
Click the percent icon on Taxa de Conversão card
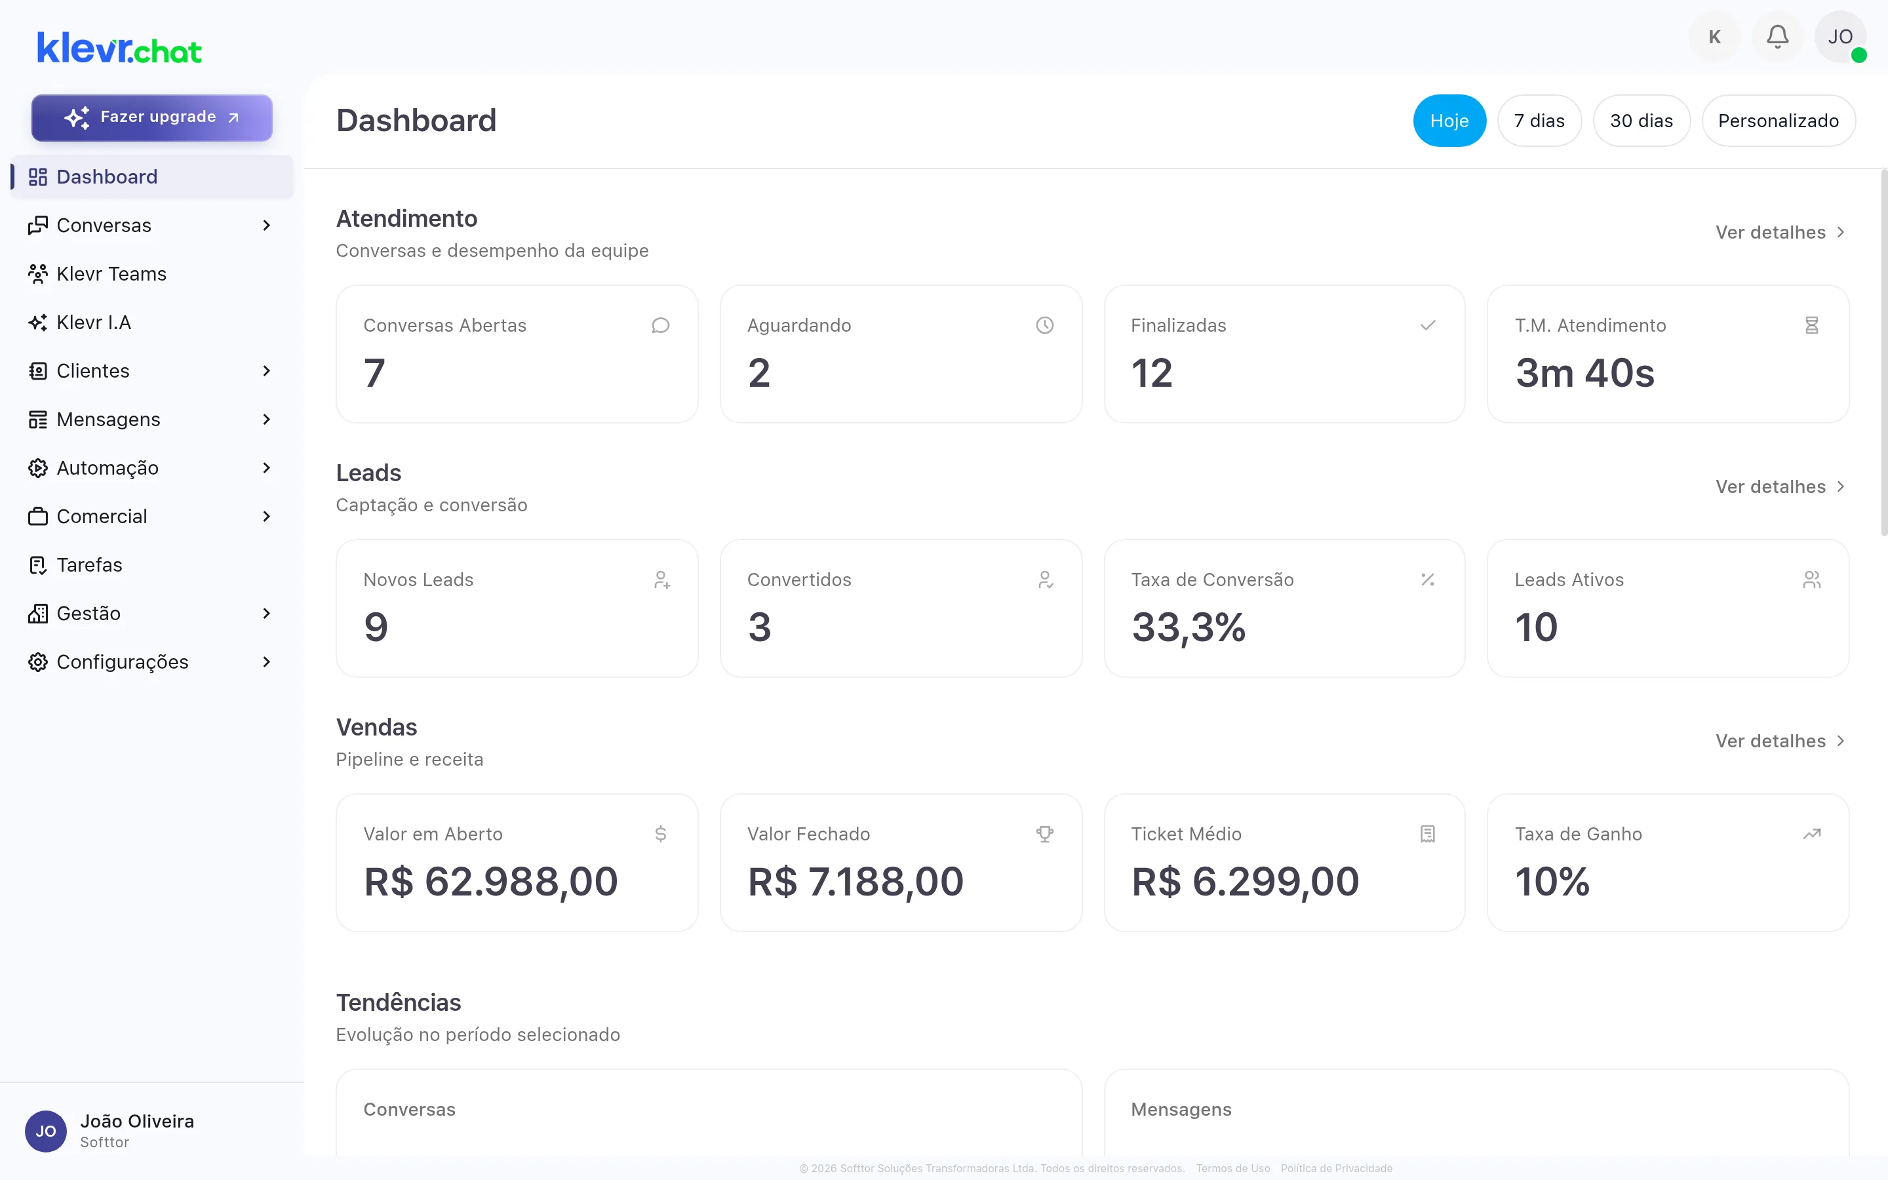[1428, 580]
